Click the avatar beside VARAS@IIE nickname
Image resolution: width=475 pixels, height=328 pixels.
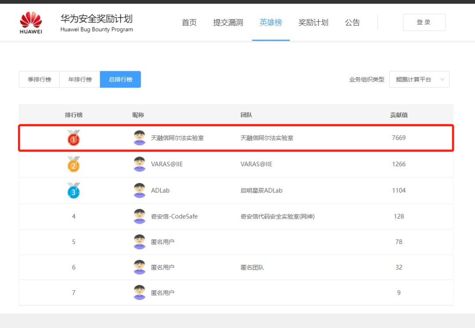pyautogui.click(x=139, y=164)
